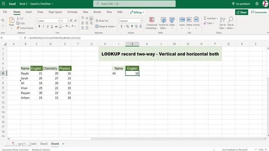This screenshot has width=269, height=151.
Task: Open fill color dropdown arrow
Action: (x=69, y=26)
